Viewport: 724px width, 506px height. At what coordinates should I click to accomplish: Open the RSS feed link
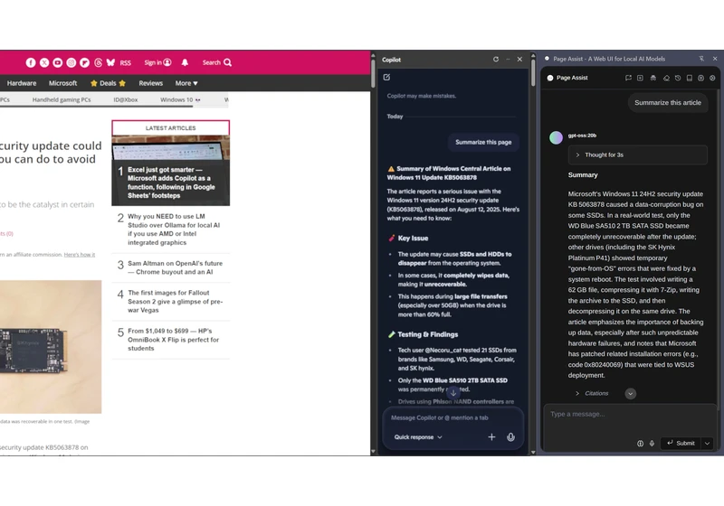click(x=126, y=63)
